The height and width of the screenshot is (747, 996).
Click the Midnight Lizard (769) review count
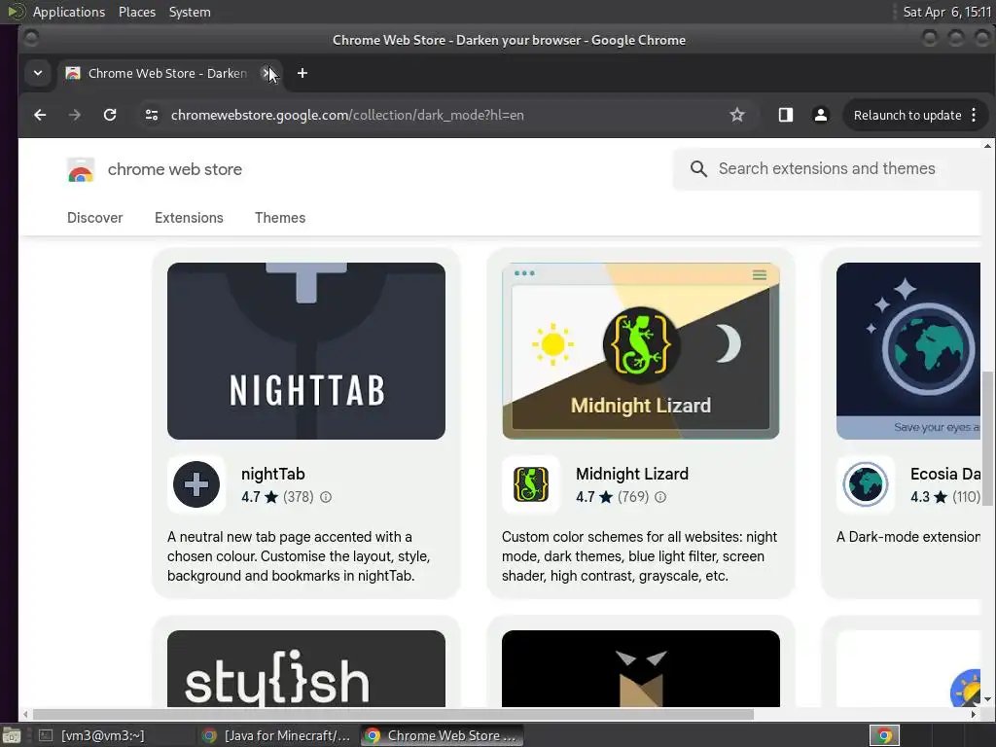(x=633, y=497)
